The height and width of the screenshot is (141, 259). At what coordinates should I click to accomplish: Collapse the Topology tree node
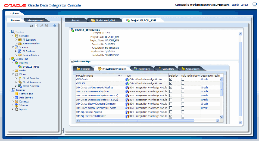pos(10,90)
